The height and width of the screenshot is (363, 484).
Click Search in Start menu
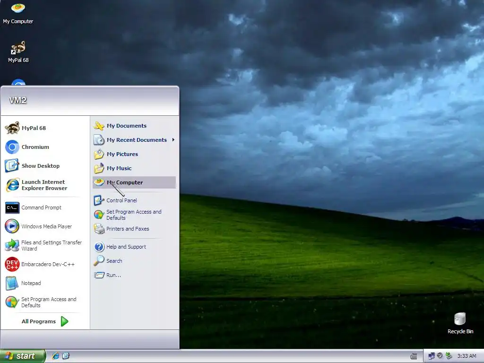134,261
